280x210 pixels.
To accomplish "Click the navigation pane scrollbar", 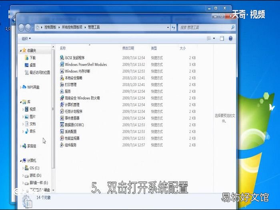I will point(53,109).
